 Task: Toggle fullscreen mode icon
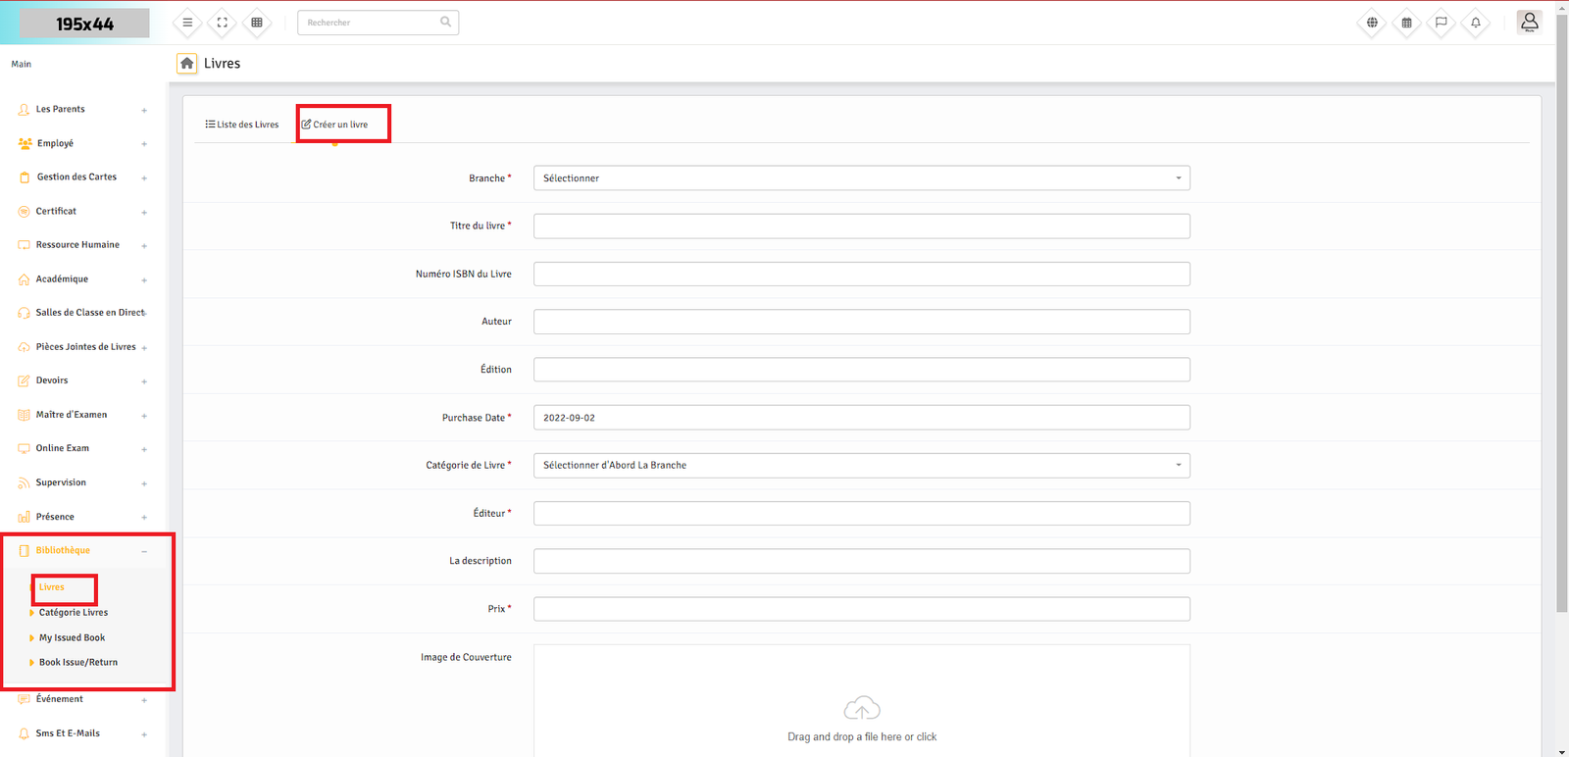coord(222,23)
